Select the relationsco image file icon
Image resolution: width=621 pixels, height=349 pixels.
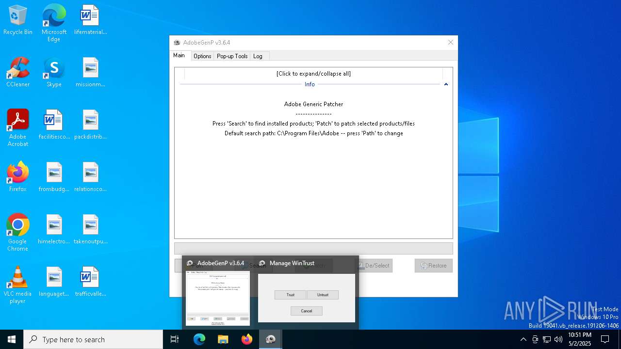[90, 177]
